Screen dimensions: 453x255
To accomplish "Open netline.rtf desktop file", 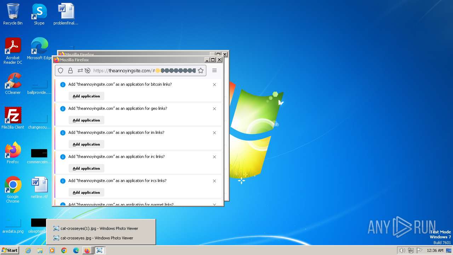I will [x=39, y=187].
